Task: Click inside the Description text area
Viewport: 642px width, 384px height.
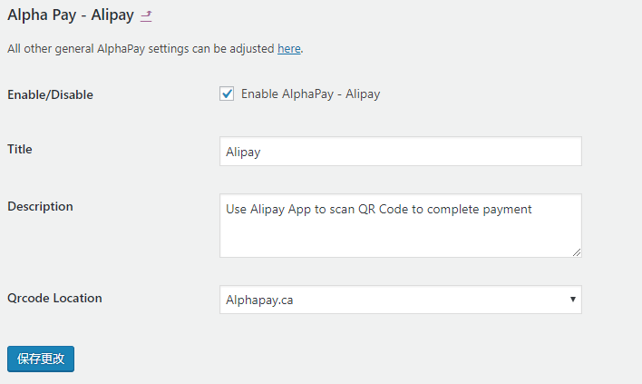Action: coord(401,225)
